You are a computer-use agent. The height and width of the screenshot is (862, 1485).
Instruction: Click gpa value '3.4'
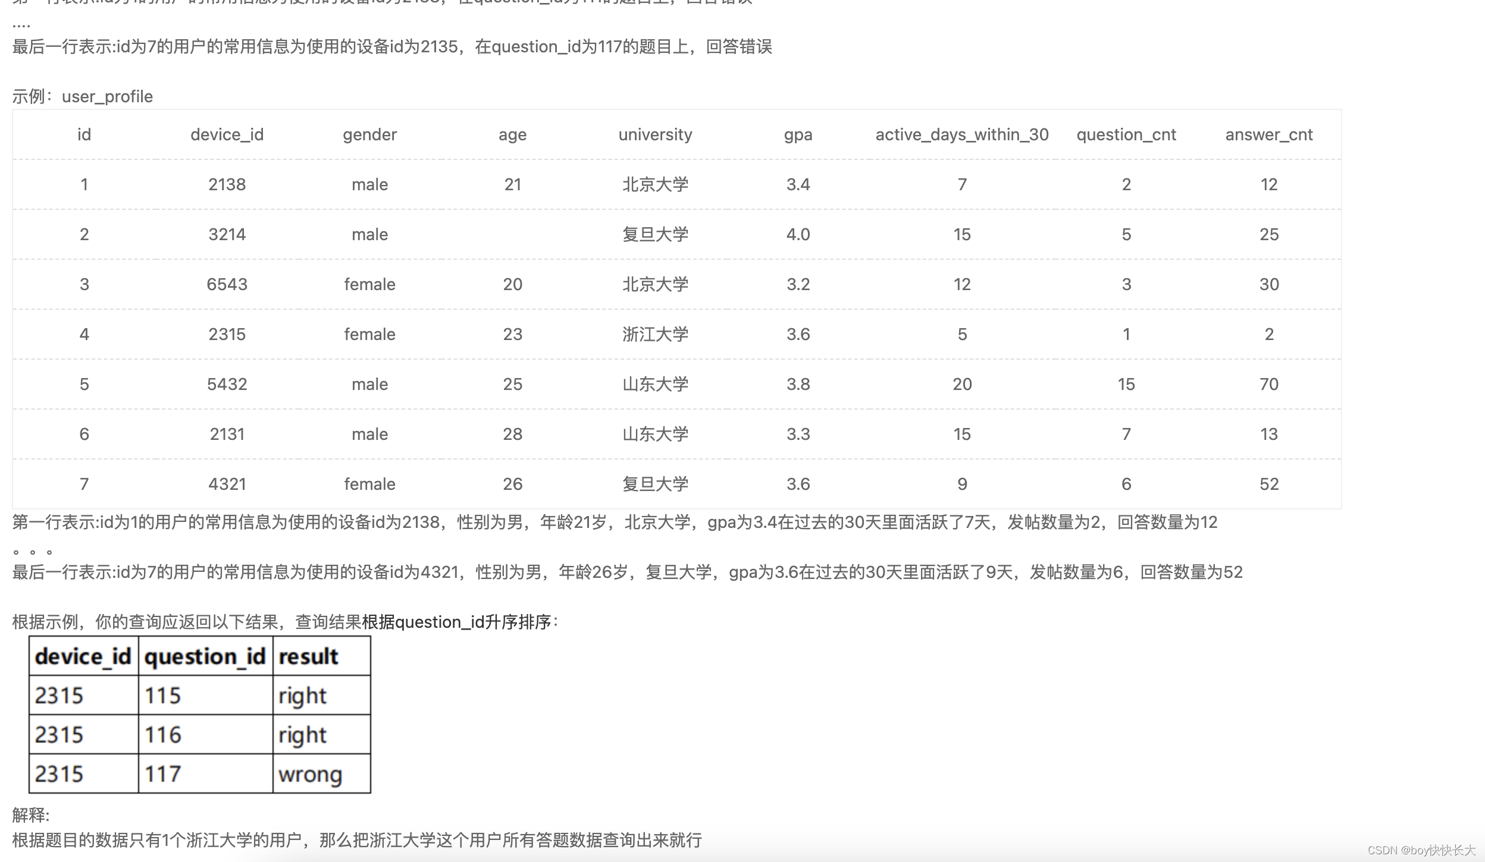798,184
